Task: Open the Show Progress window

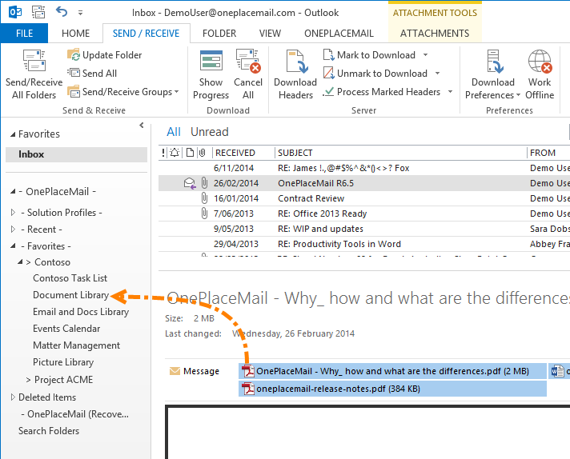Action: (x=211, y=62)
